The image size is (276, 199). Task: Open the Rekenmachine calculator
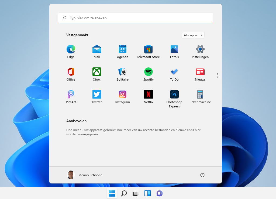click(x=200, y=97)
